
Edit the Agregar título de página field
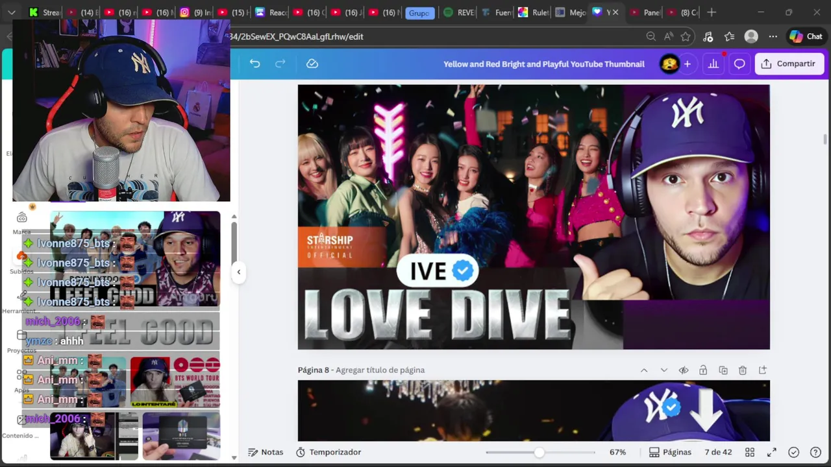click(x=380, y=370)
